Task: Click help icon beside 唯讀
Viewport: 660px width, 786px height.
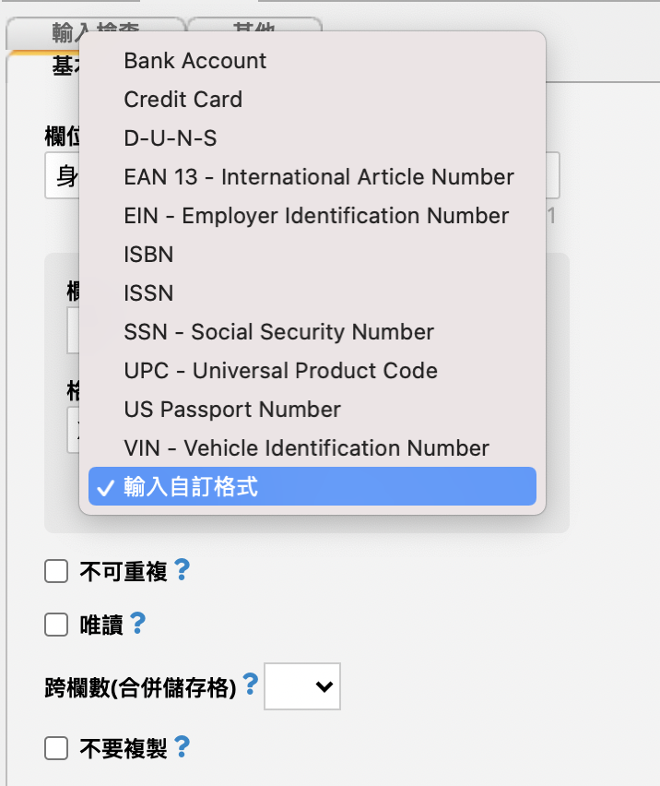Action: coord(137,625)
